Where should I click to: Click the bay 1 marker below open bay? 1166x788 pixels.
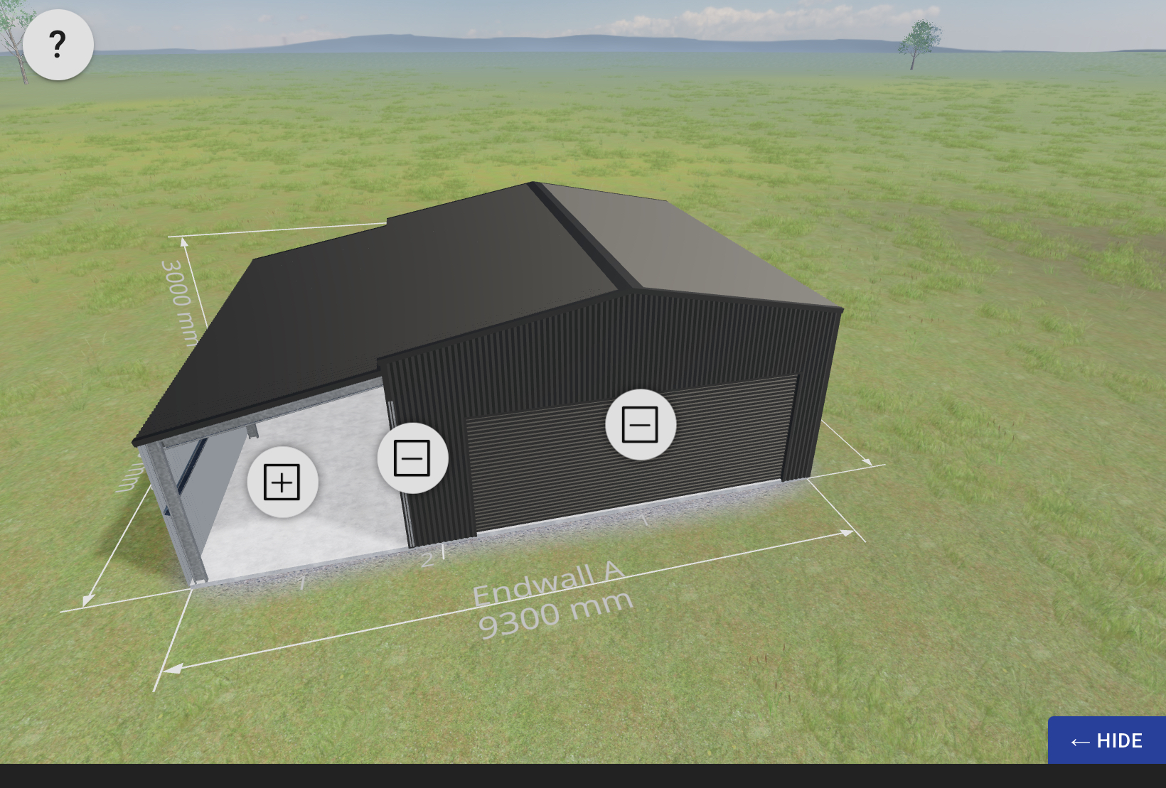pyautogui.click(x=302, y=583)
